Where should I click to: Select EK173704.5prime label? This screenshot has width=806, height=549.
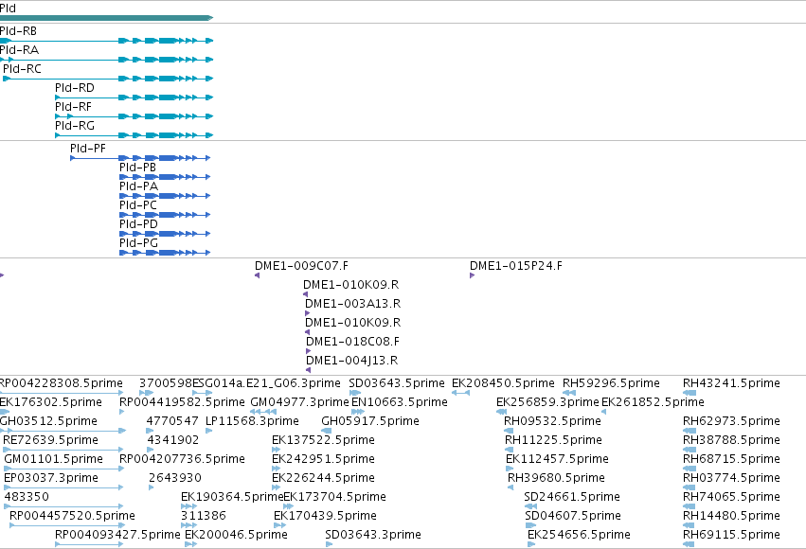coord(334,498)
